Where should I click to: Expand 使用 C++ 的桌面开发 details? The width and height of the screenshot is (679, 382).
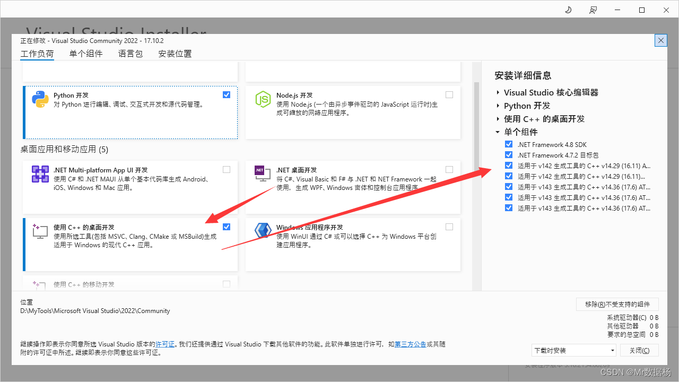498,119
